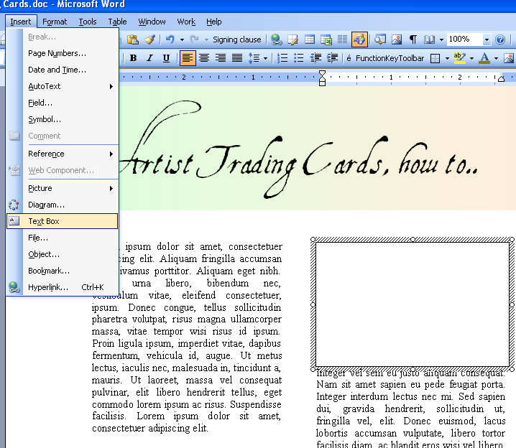Viewport: 516px width, 448px height.
Task: Toggle Italic formatting
Action: point(149,58)
